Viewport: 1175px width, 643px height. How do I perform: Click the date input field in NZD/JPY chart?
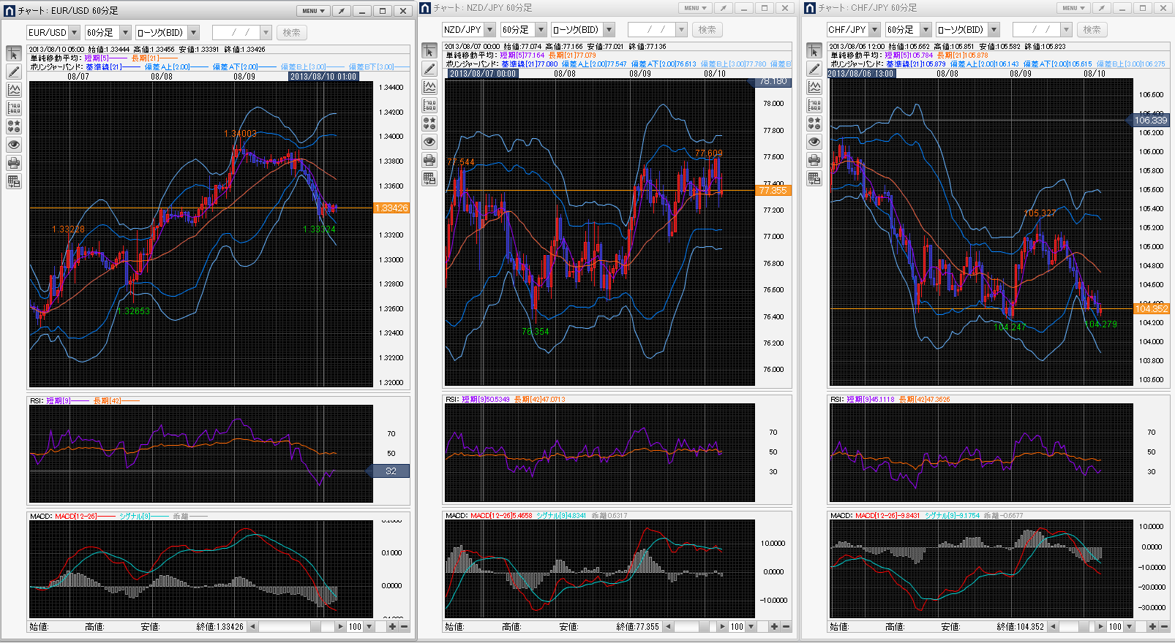pyautogui.click(x=651, y=30)
